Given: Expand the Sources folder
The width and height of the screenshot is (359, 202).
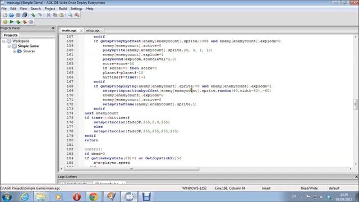Looking at the screenshot, I should (15, 51).
